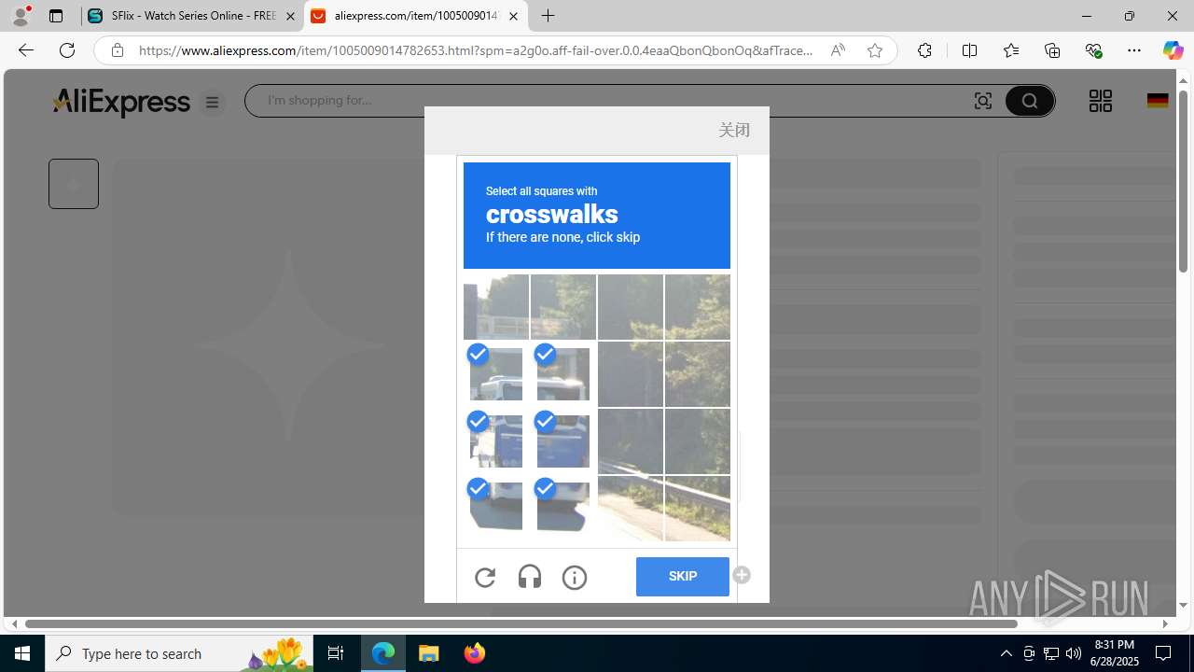Open the AliExpress categories hamburger menu
The height and width of the screenshot is (672, 1194).
coord(213,103)
